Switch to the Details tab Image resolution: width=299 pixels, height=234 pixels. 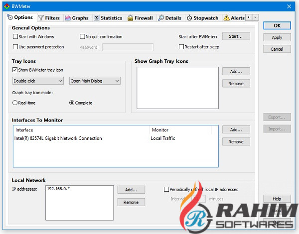(170, 18)
